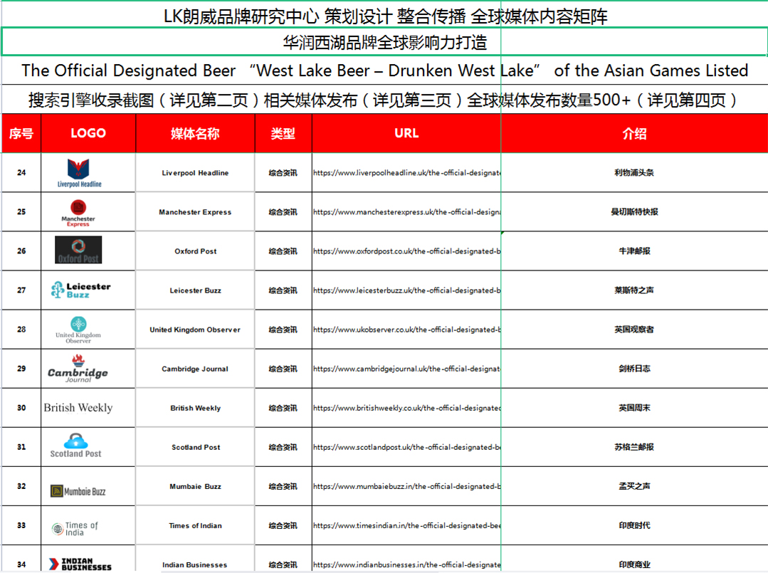Click the 'Indian Businesses' media name cell
Image resolution: width=768 pixels, height=573 pixels.
point(195,559)
